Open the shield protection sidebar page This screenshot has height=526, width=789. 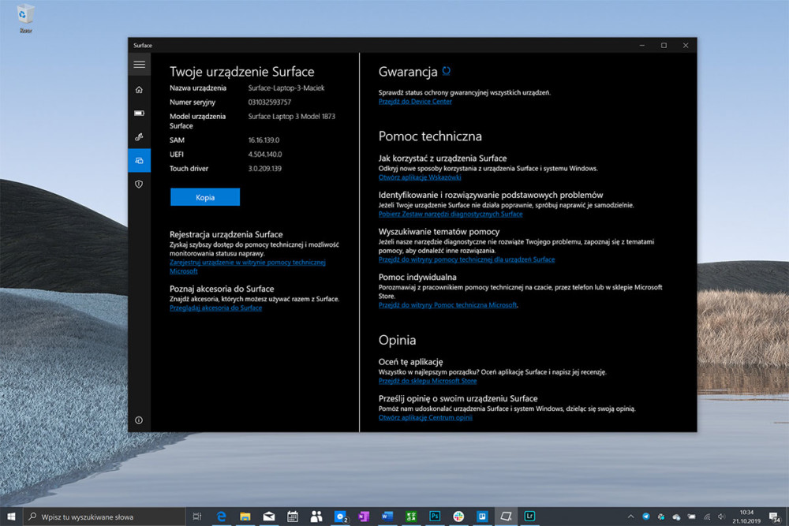point(140,184)
